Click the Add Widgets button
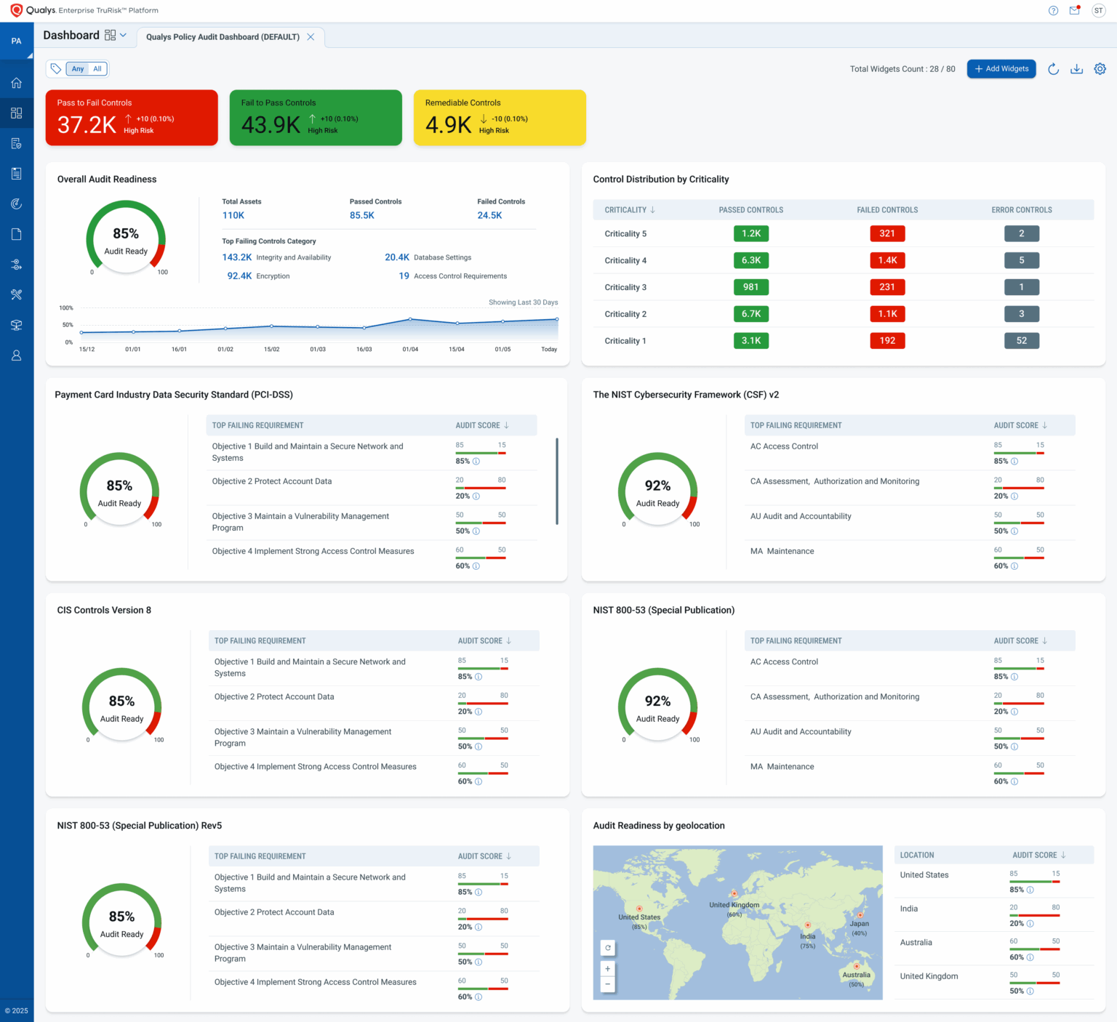The height and width of the screenshot is (1022, 1117). (1001, 68)
